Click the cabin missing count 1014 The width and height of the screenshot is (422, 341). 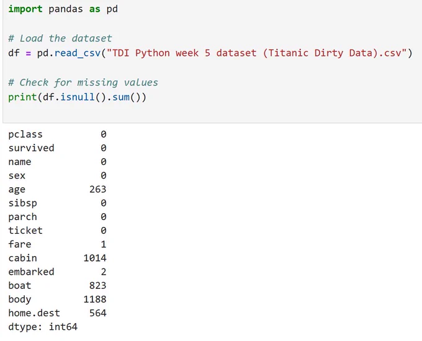point(95,258)
